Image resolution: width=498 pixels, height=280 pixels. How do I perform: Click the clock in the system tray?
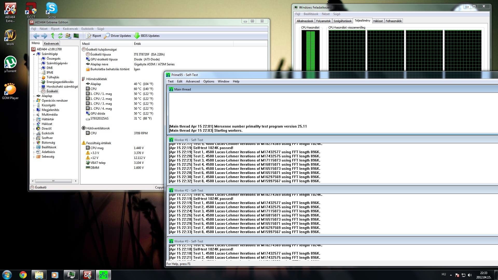483,275
